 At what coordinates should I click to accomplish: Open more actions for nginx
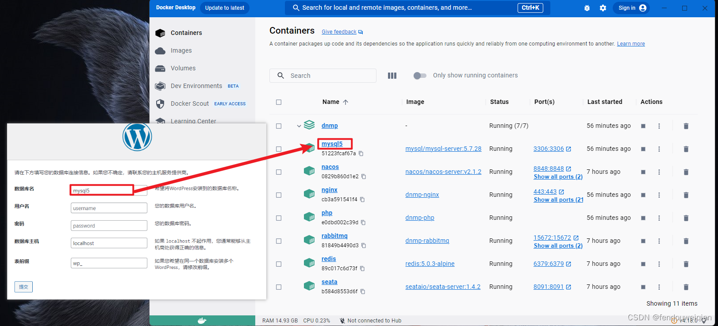(x=659, y=195)
